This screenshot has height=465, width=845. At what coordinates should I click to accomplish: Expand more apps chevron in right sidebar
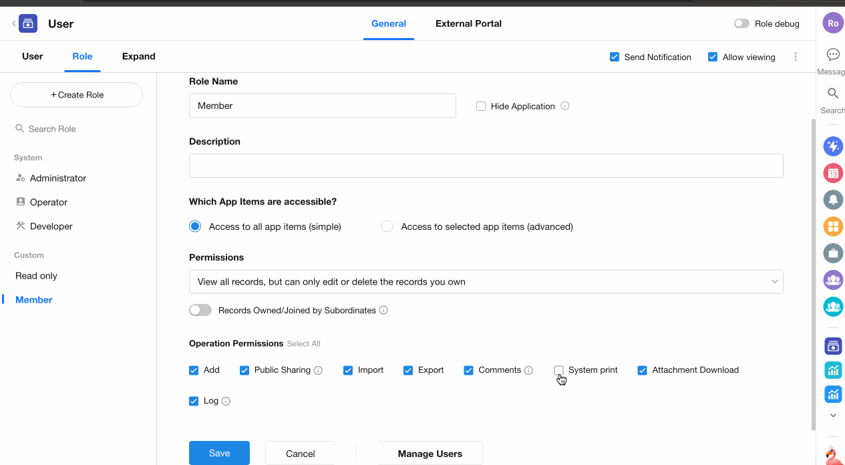(x=833, y=416)
